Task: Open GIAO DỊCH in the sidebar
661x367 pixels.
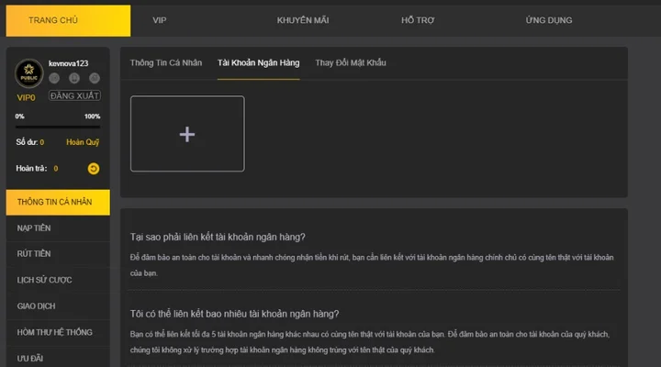Action: point(58,306)
